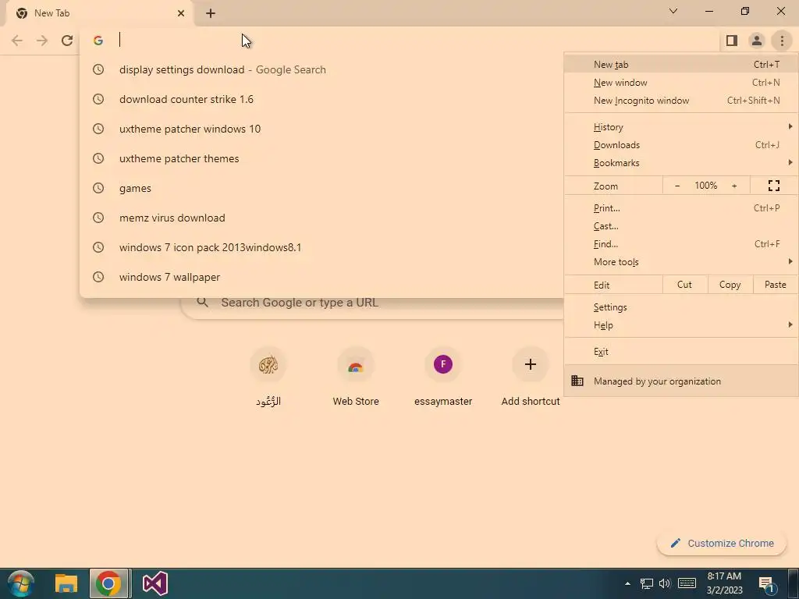
Task: Open Visual Studio from taskbar
Action: (155, 583)
